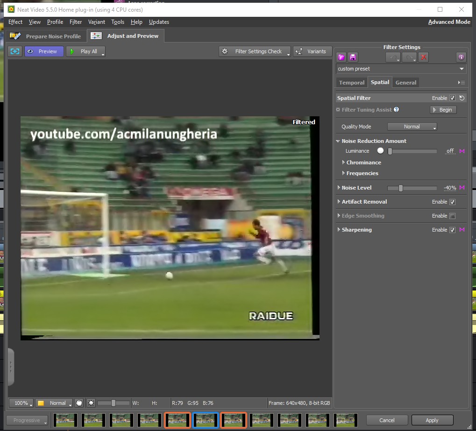
Task: Open the Filter menu
Action: click(x=75, y=22)
